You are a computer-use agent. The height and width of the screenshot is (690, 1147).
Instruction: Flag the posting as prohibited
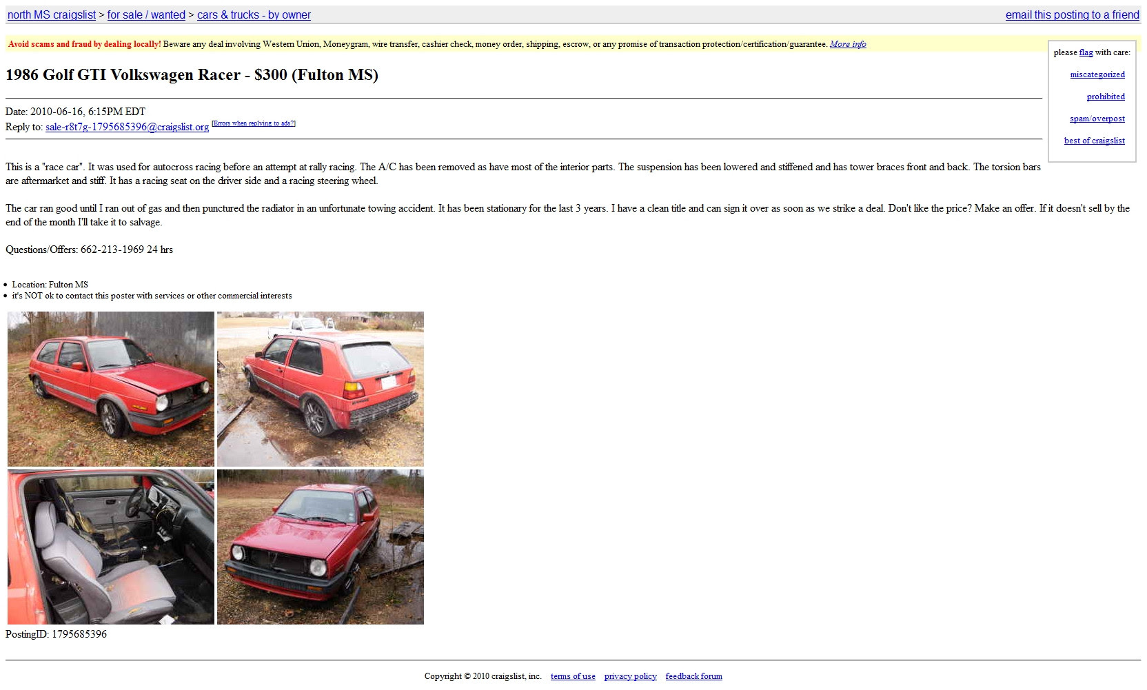tap(1106, 97)
